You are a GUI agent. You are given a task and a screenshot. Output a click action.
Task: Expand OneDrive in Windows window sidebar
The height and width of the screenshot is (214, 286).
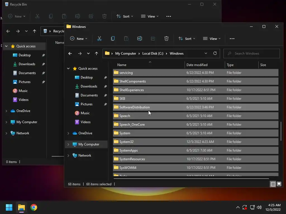tap(68, 133)
